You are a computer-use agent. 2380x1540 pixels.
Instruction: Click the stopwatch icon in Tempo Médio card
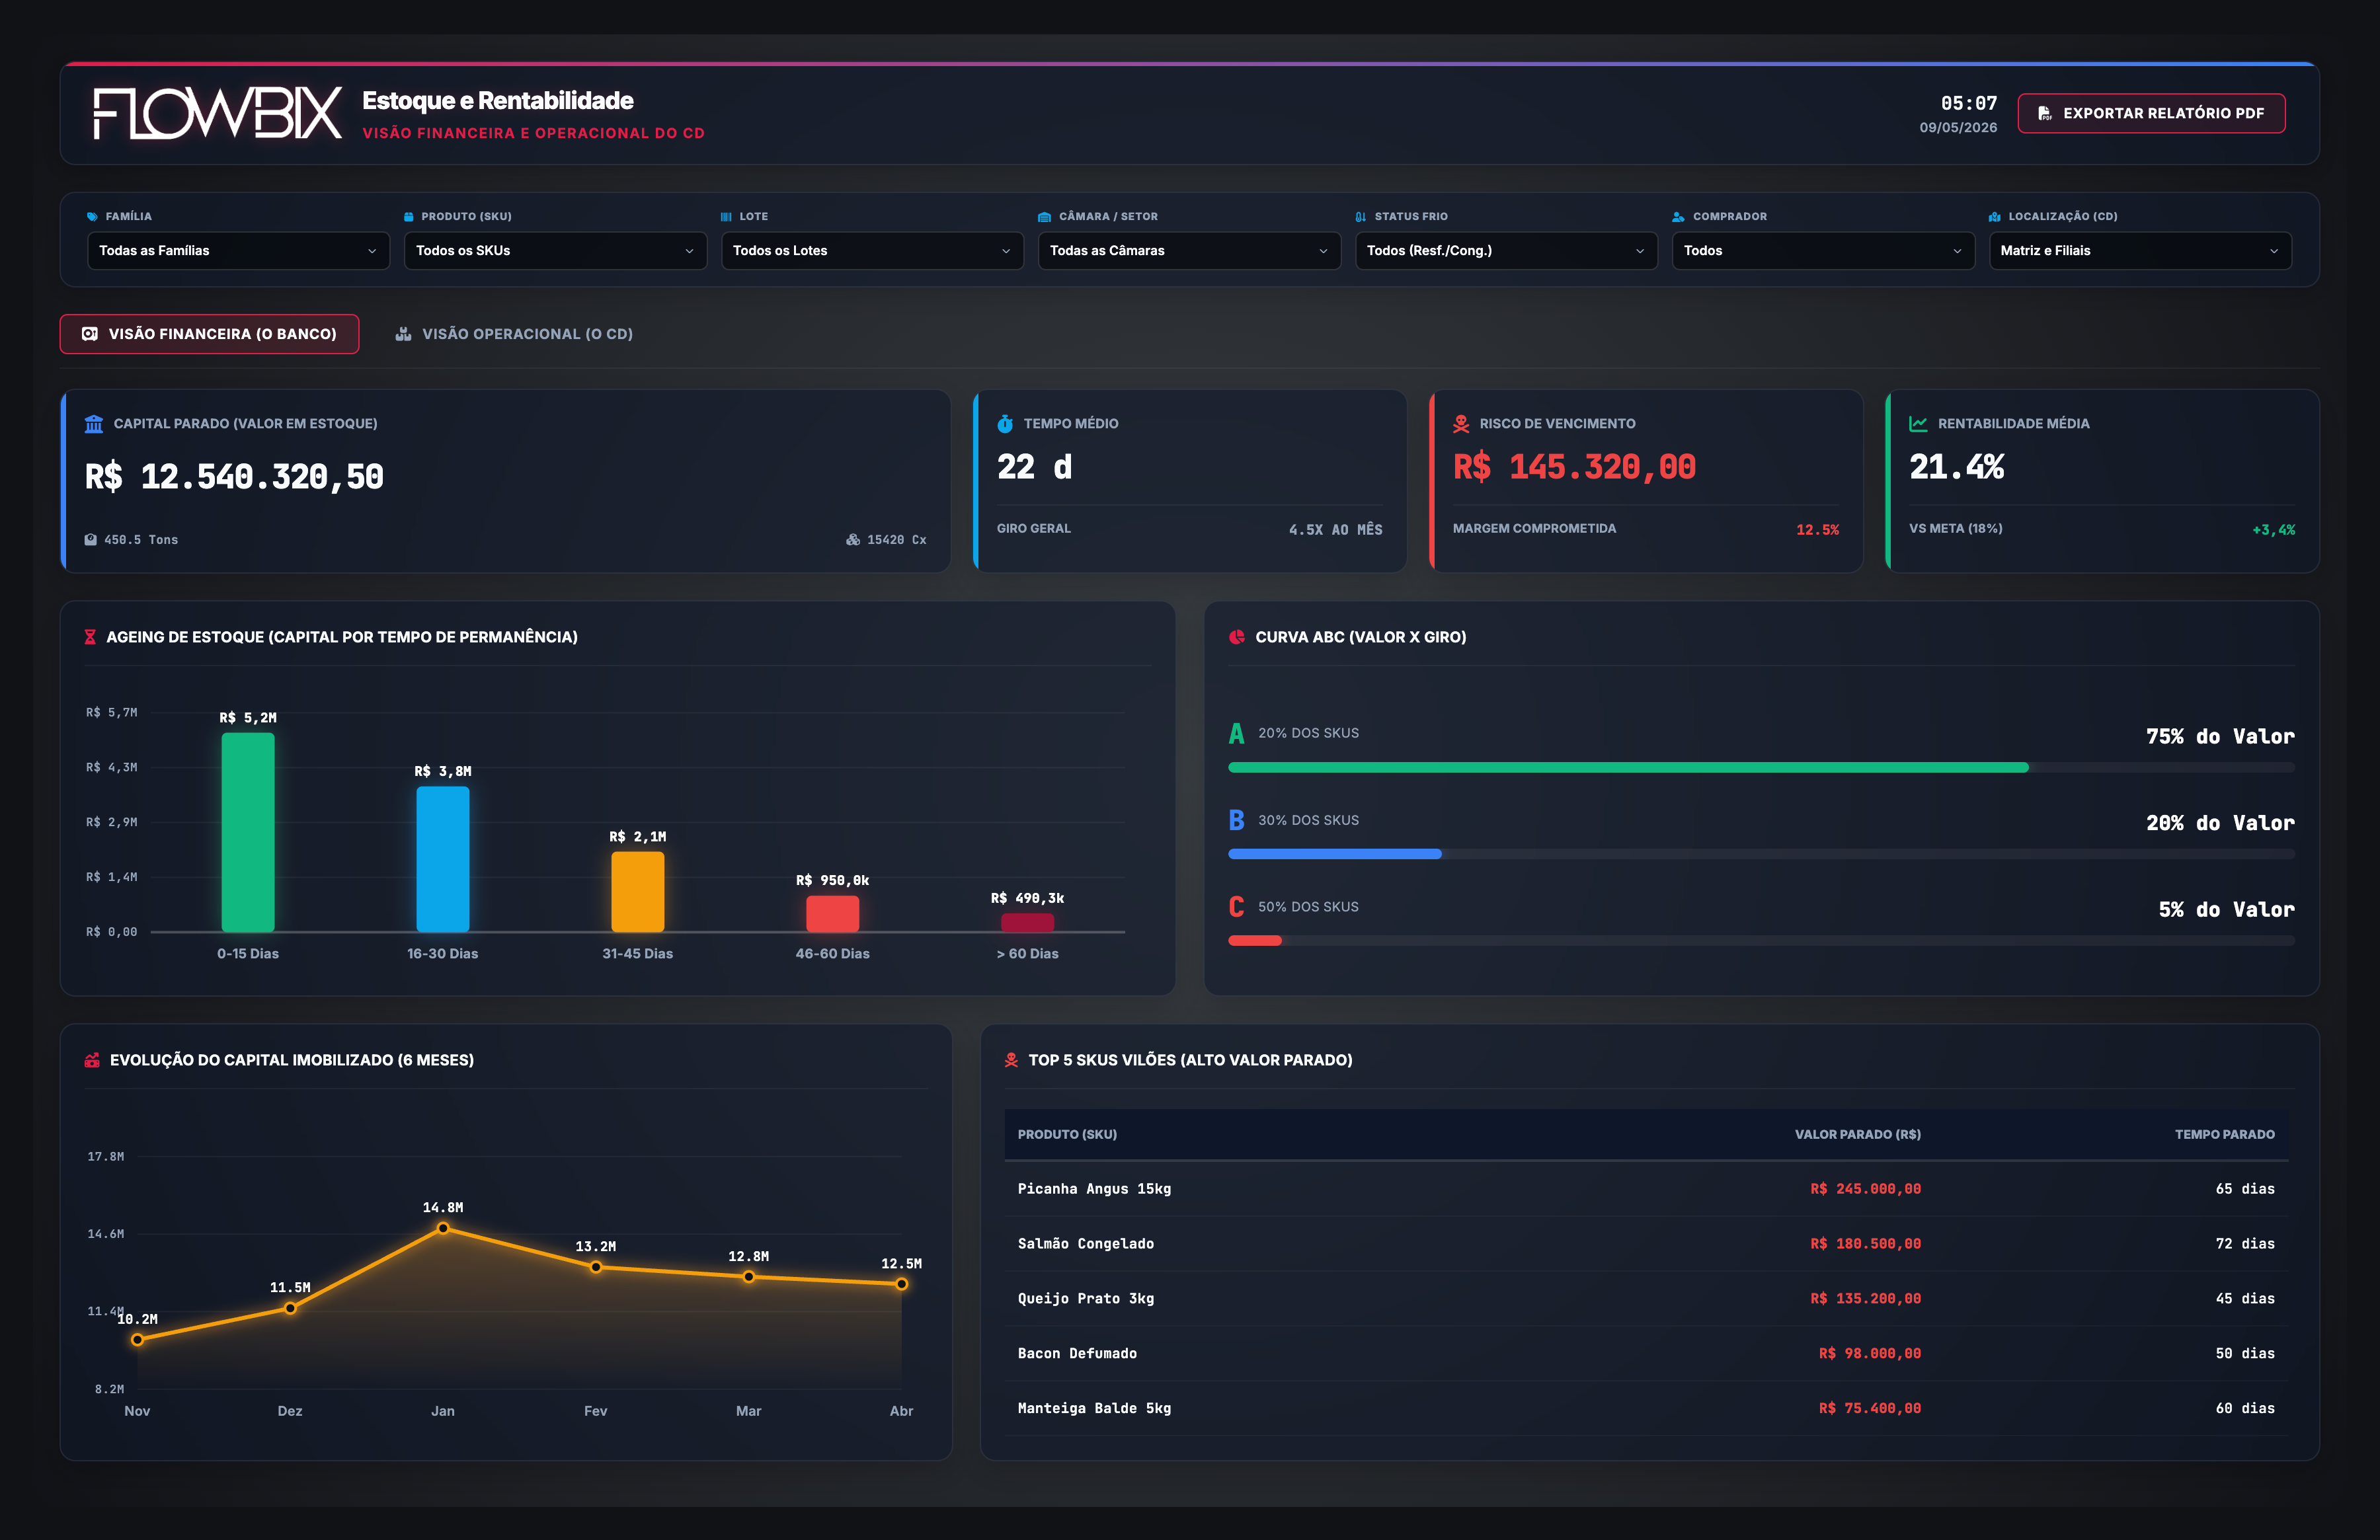click(1005, 424)
